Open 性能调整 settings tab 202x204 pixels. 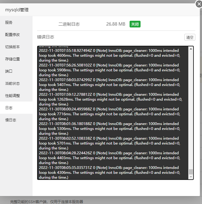[16, 96]
